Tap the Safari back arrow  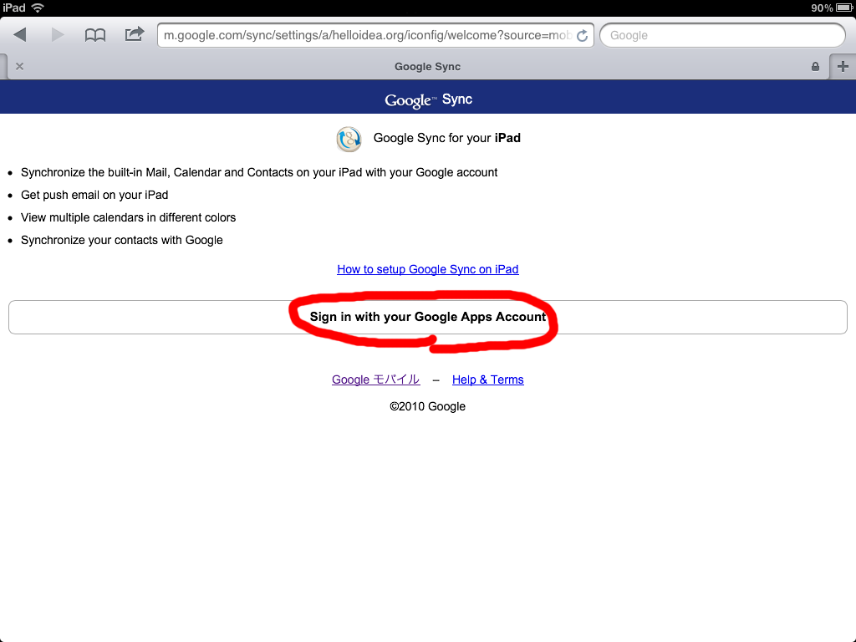pyautogui.click(x=20, y=35)
